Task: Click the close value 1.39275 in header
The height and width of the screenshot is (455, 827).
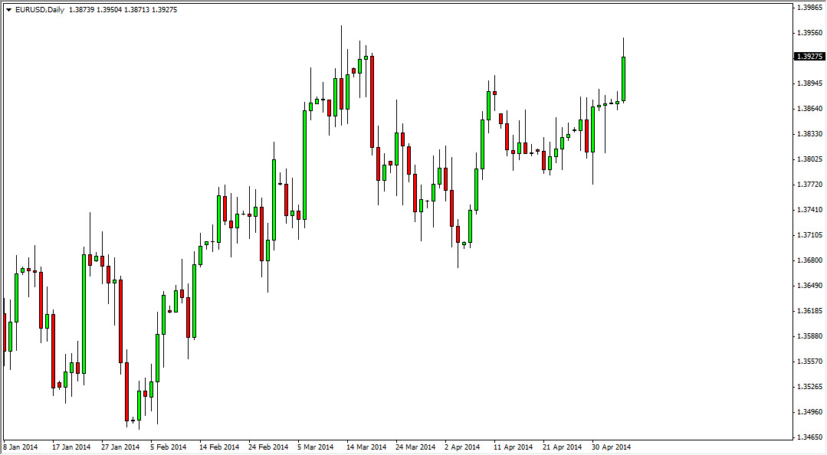Action: pos(165,10)
